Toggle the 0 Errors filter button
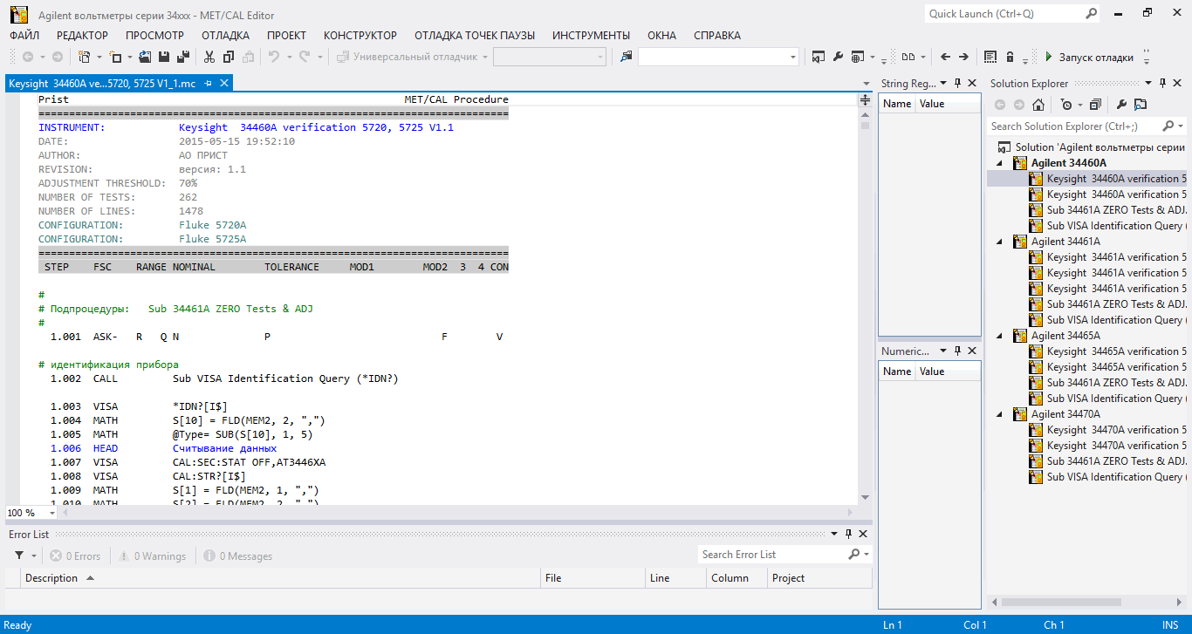Image resolution: width=1192 pixels, height=634 pixels. tap(75, 556)
